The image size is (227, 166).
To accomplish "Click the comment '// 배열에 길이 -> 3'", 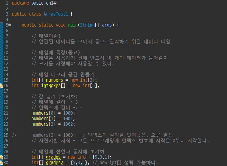I will click(55, 102).
